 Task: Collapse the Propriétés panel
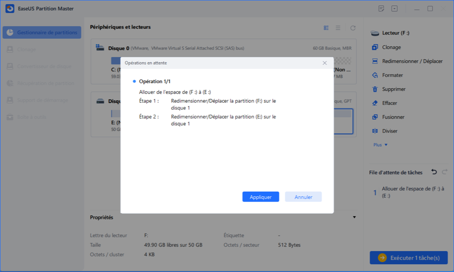(354, 218)
